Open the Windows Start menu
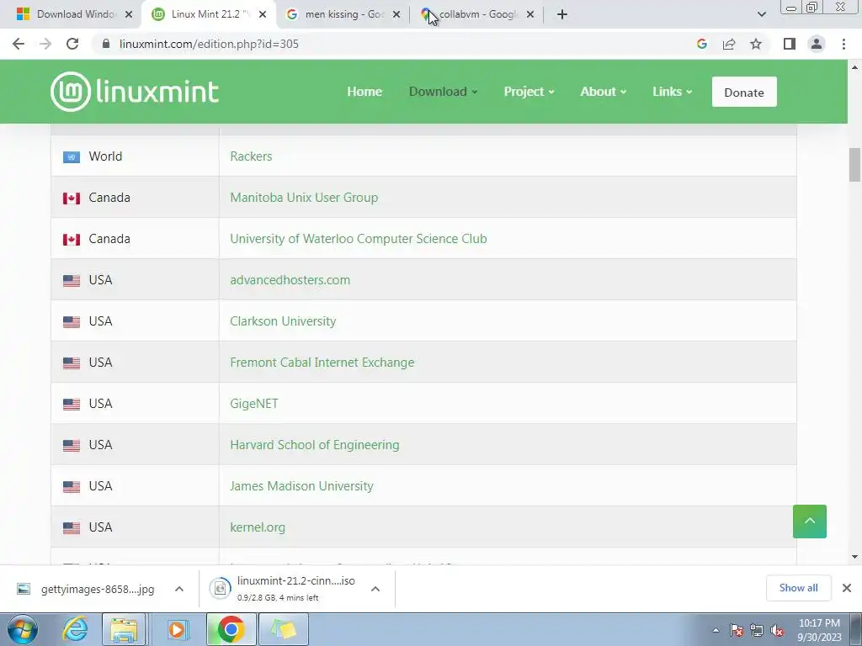The height and width of the screenshot is (646, 862). point(23,629)
